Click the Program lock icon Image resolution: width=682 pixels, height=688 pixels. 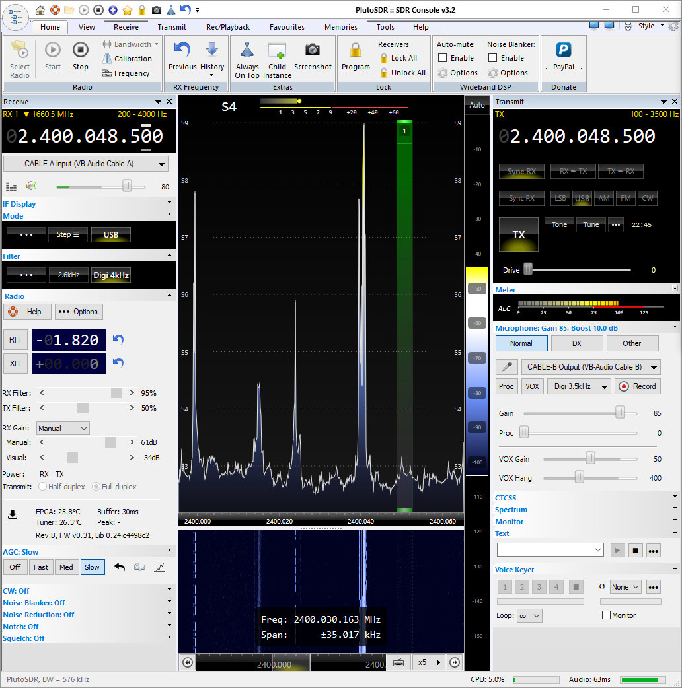tap(356, 50)
